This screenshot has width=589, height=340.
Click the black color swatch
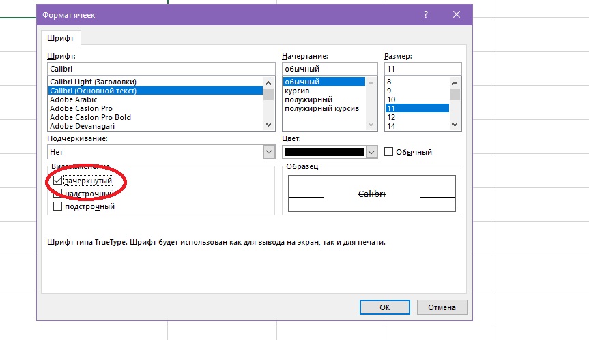coord(324,152)
